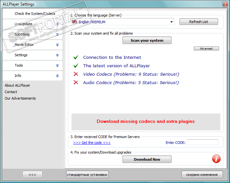This screenshot has width=230, height=183.
Task: Follow the Get the code link
Action: click(92, 143)
